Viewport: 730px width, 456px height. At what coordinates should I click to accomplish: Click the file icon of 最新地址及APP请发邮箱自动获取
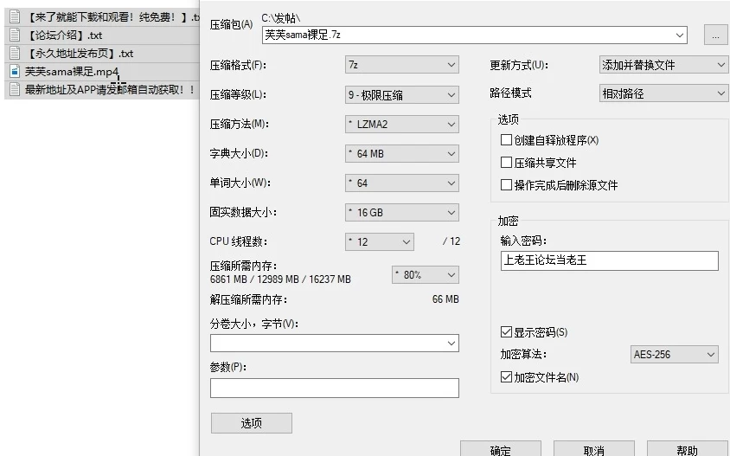point(15,89)
